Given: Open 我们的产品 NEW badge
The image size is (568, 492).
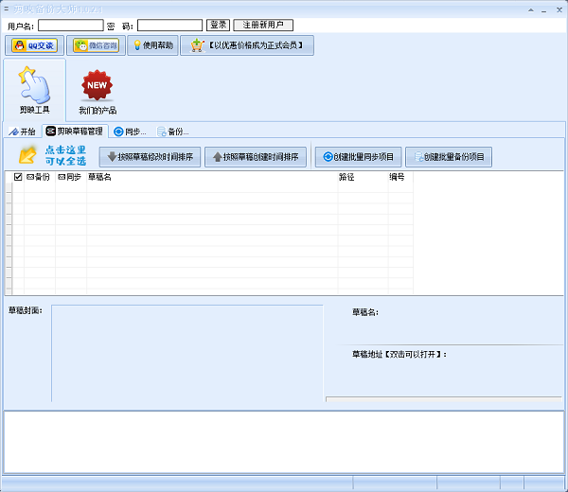Looking at the screenshot, I should tap(98, 92).
